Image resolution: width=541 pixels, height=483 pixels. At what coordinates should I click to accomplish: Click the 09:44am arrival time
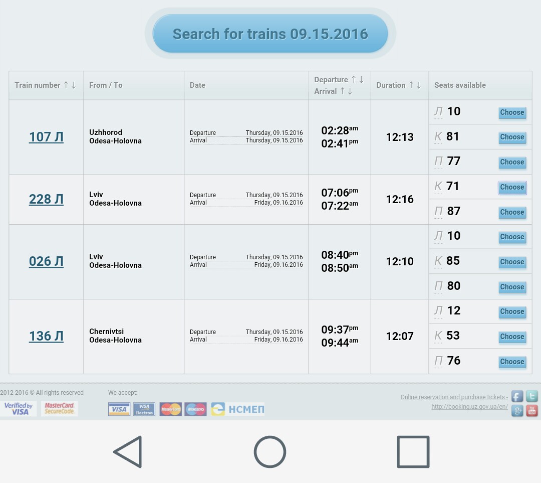tap(340, 343)
